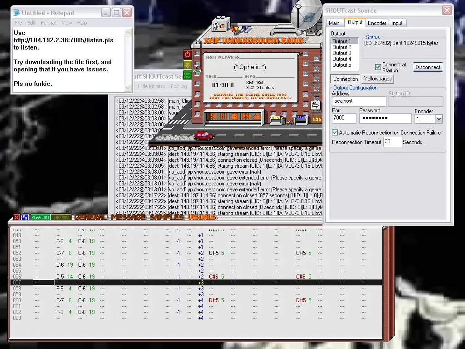
Task: Select Output 2 in the output list
Action: click(x=345, y=47)
